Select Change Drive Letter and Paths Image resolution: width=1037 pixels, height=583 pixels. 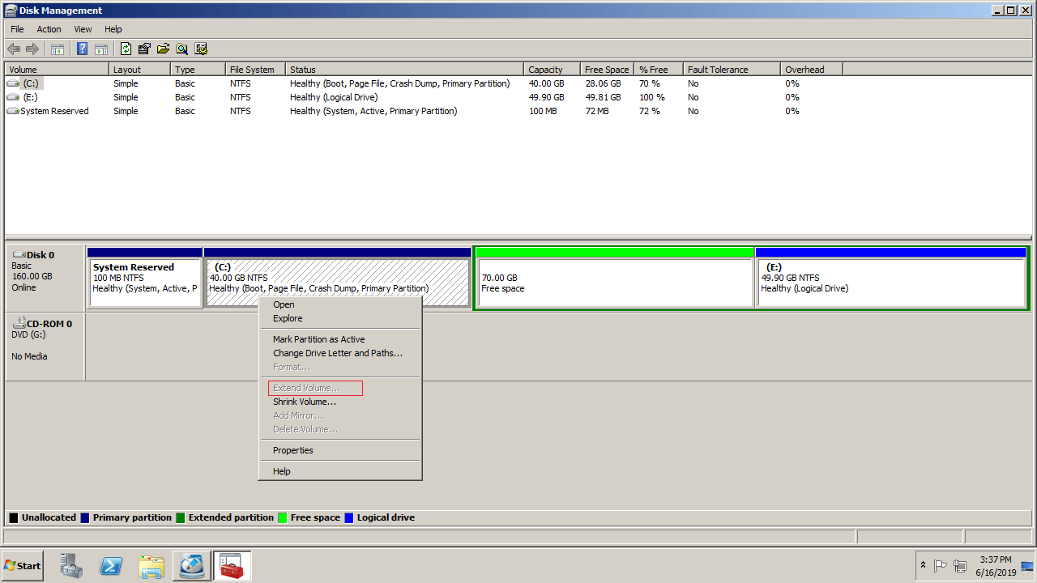(x=337, y=353)
